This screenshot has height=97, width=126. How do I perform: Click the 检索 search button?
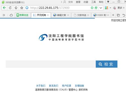(x=107, y=64)
